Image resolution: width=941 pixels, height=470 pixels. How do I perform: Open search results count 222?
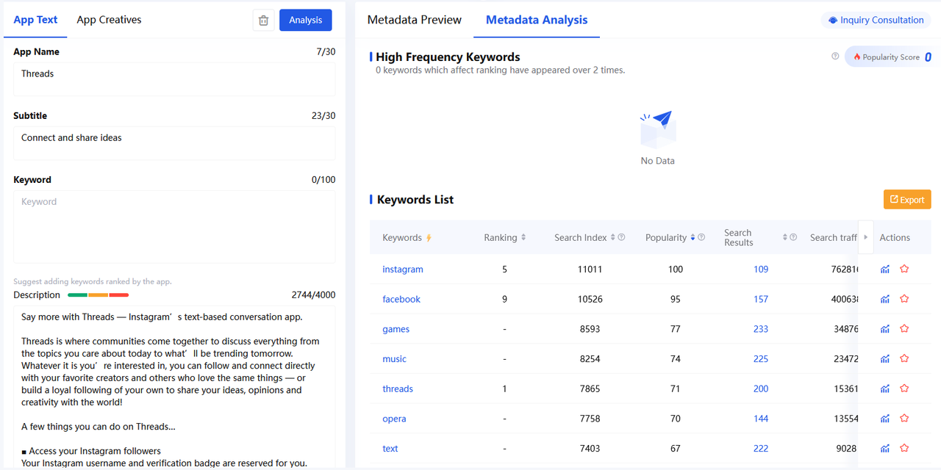tap(761, 449)
